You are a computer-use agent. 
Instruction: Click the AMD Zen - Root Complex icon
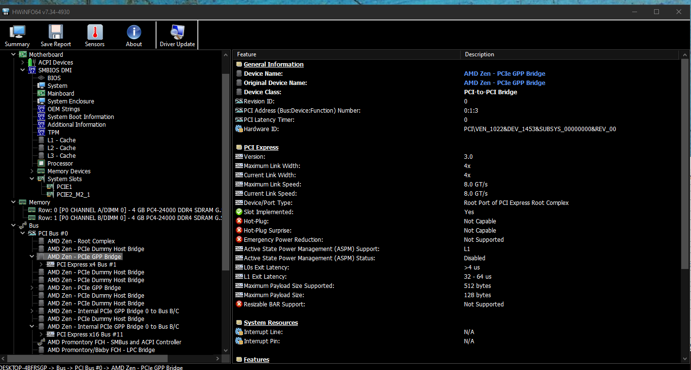(41, 241)
